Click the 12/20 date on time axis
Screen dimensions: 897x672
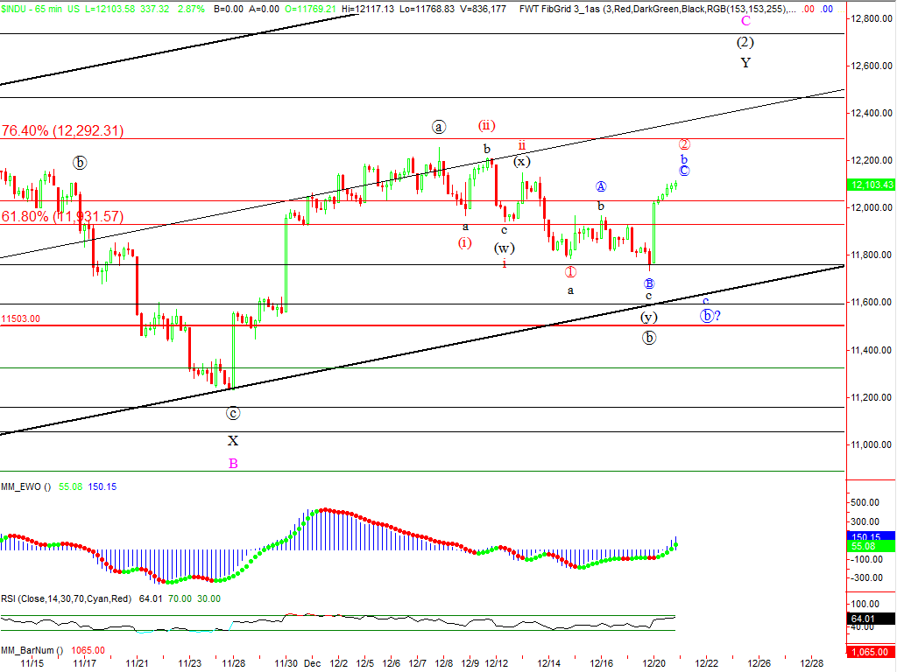click(655, 664)
